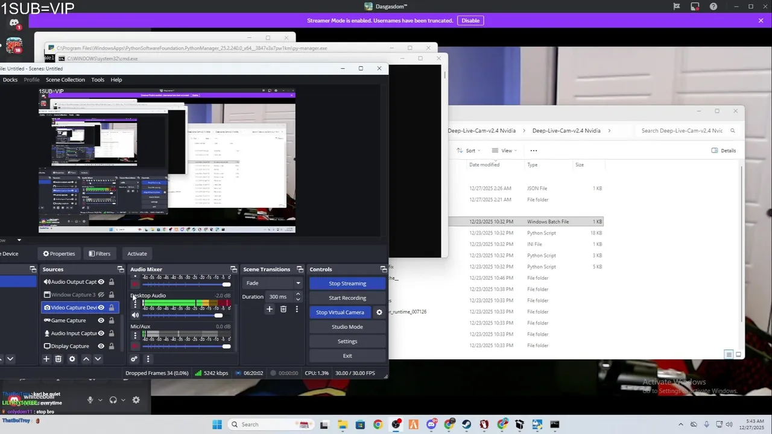
Task: Adjust the Mic/Aux volume slider
Action: click(186, 347)
